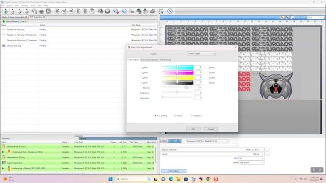Click Cancel in Easy Color Adjustments dialog
The image size is (326, 183).
(x=211, y=129)
